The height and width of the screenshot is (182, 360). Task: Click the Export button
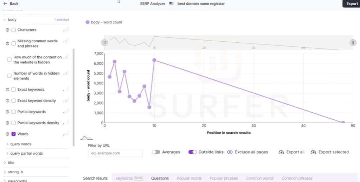point(352,4)
